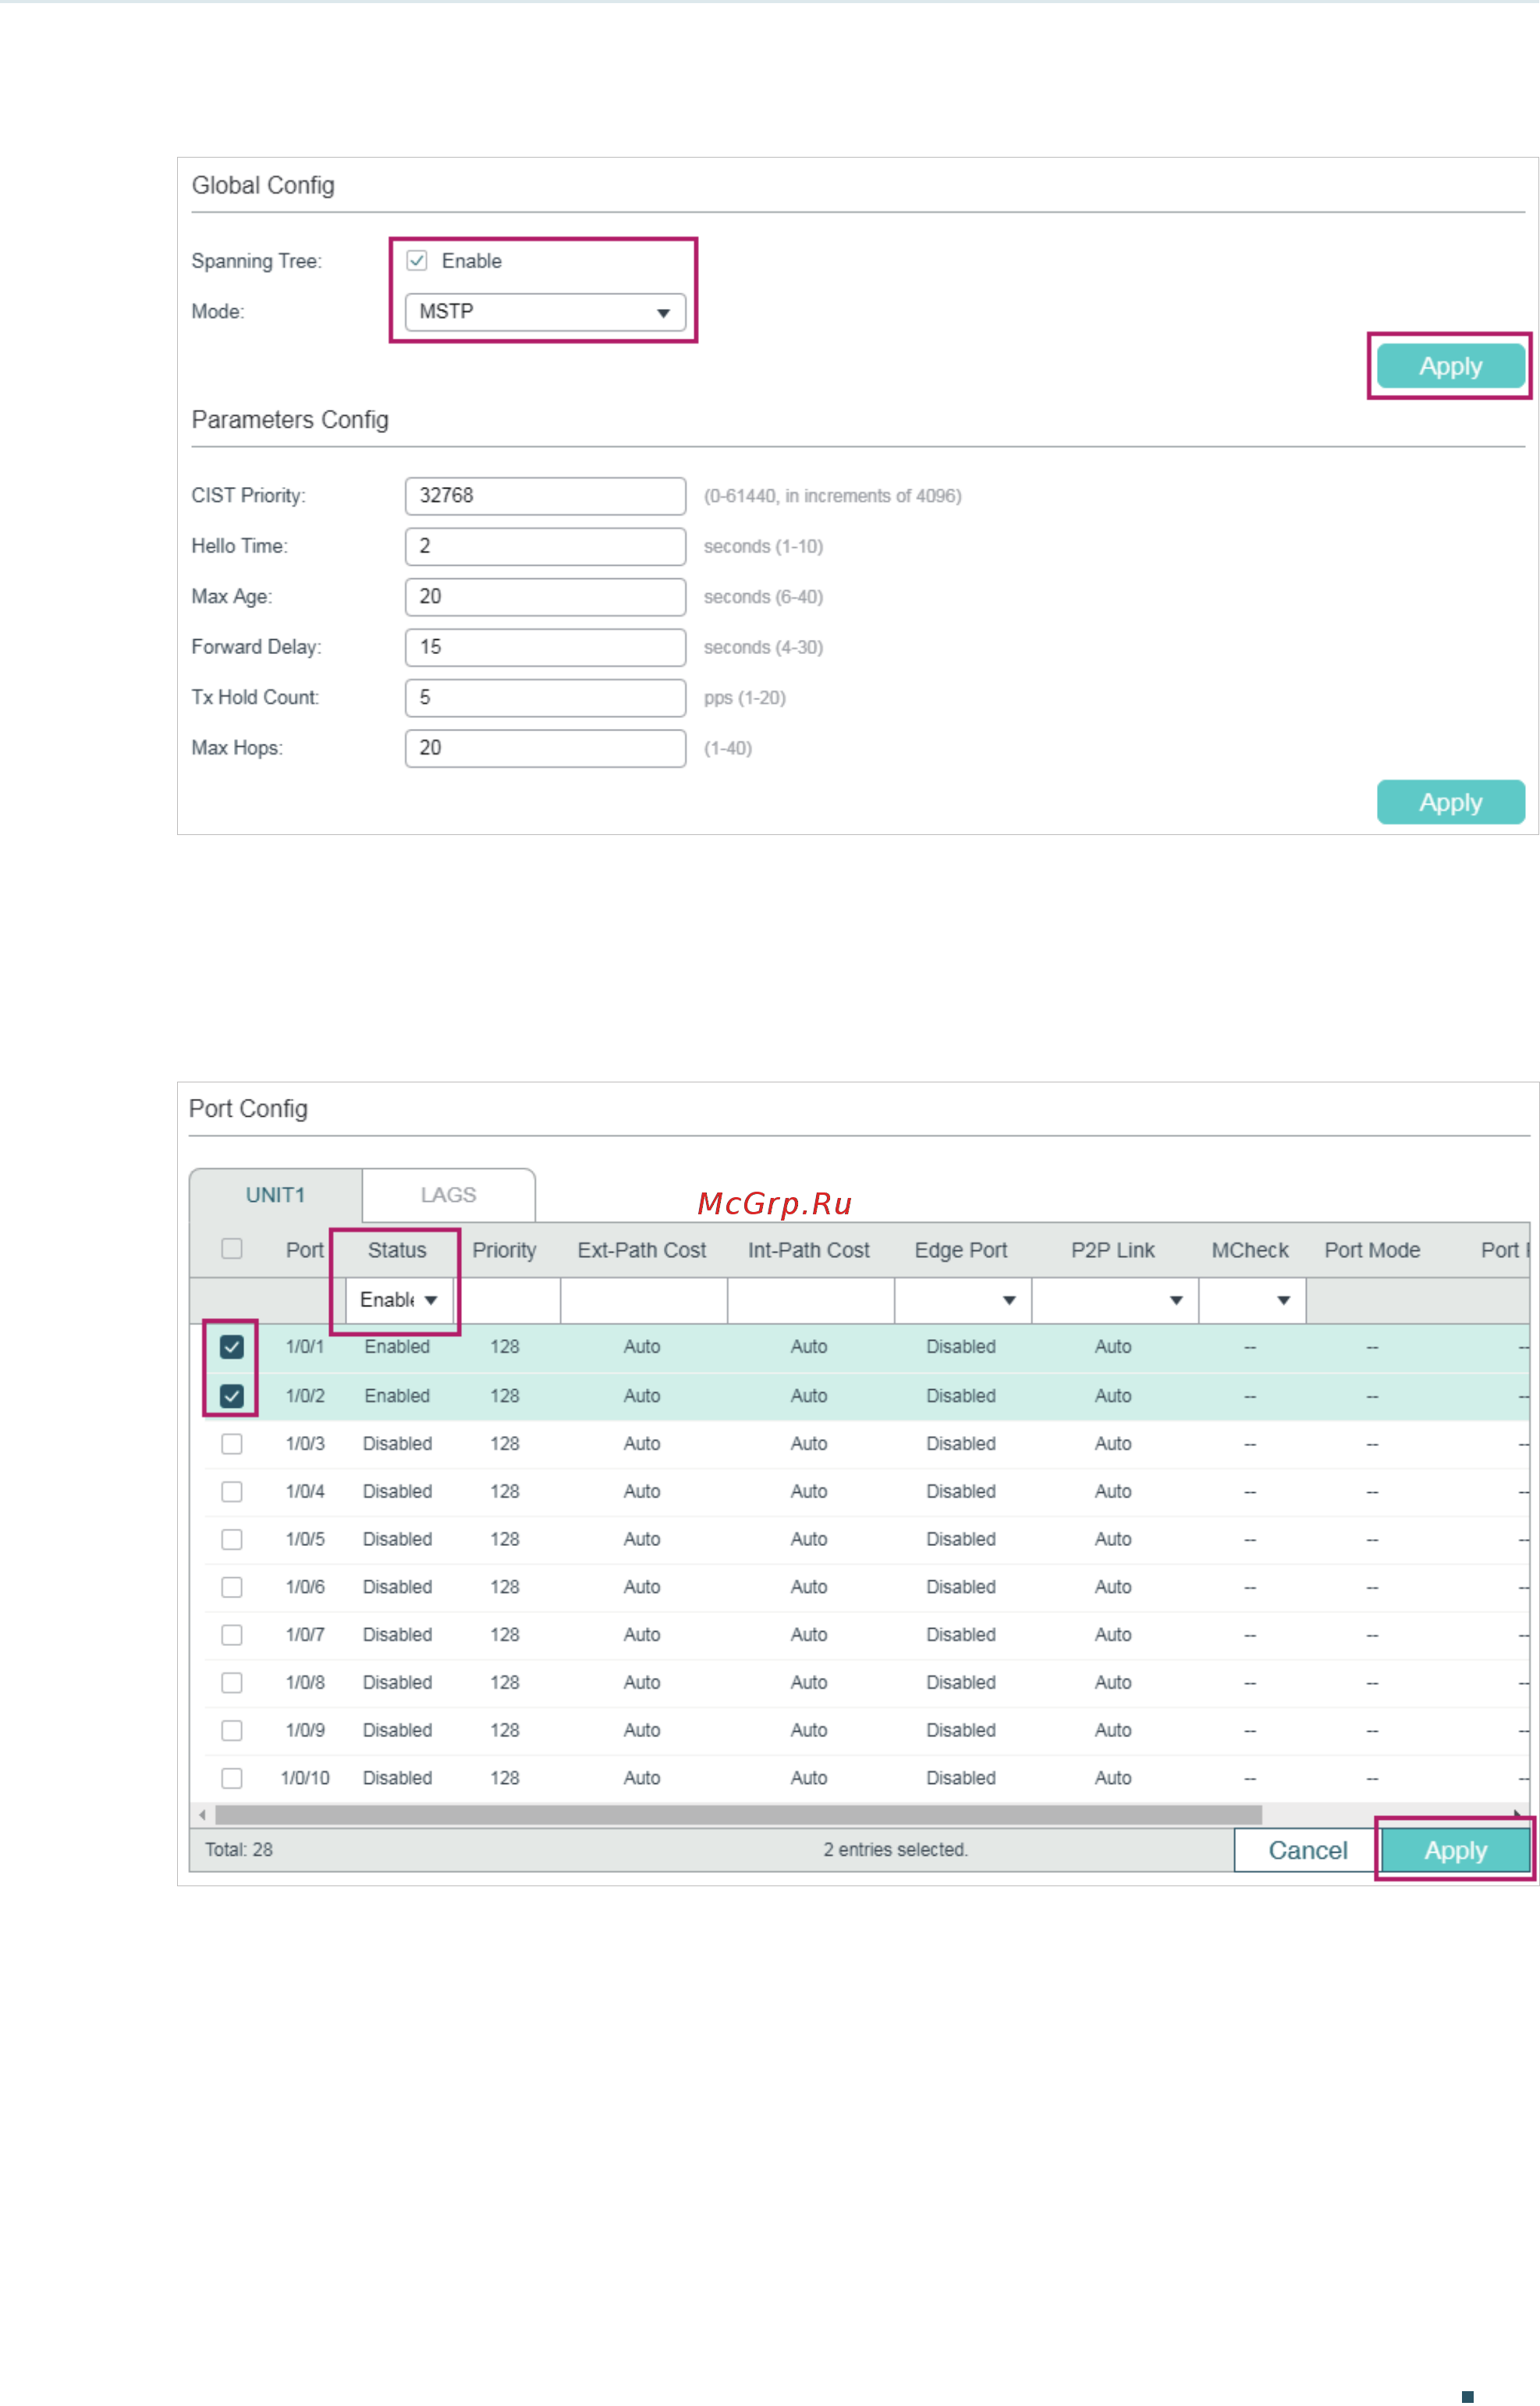Edit the CIST Priority field
This screenshot has height=2406, width=1540.
545,496
